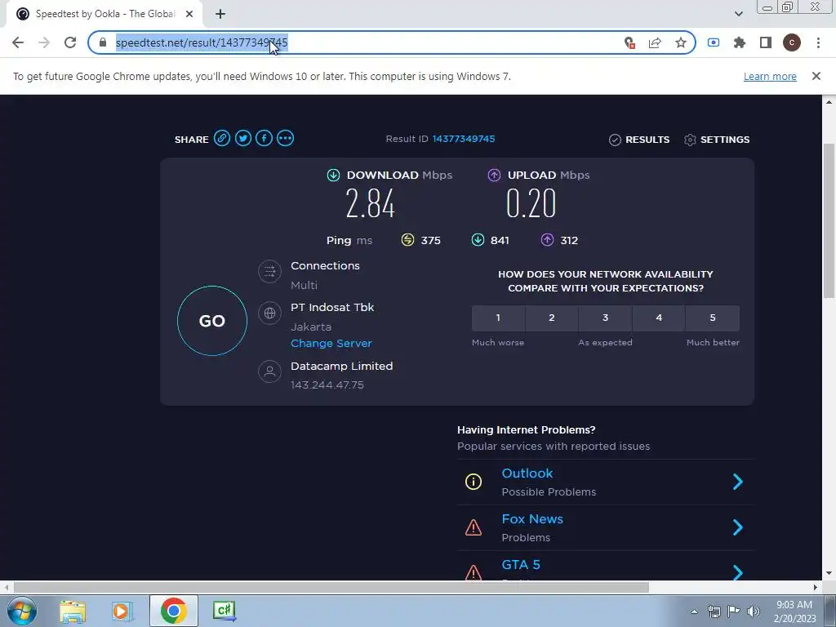The width and height of the screenshot is (836, 627).
Task: Click the download latency icon beside 841
Action: (478, 240)
